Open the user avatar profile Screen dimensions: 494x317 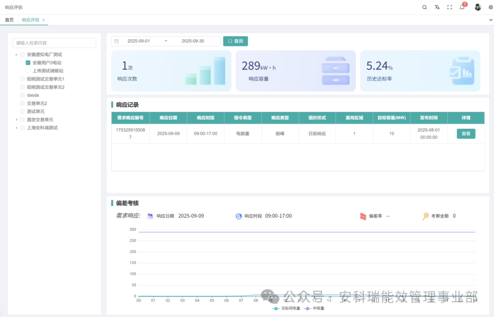(x=478, y=7)
